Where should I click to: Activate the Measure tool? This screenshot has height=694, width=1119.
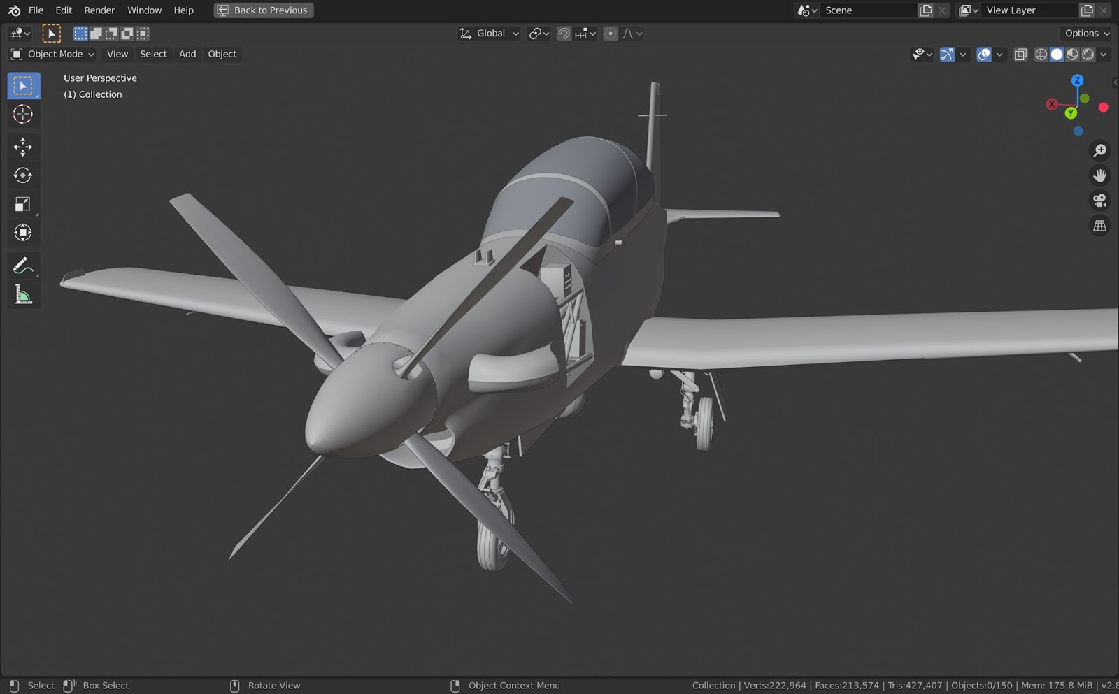(x=23, y=294)
